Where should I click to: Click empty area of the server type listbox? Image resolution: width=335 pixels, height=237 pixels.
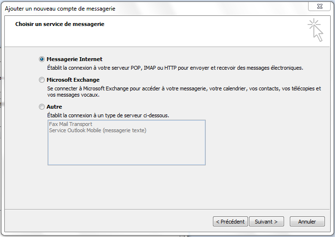126,150
